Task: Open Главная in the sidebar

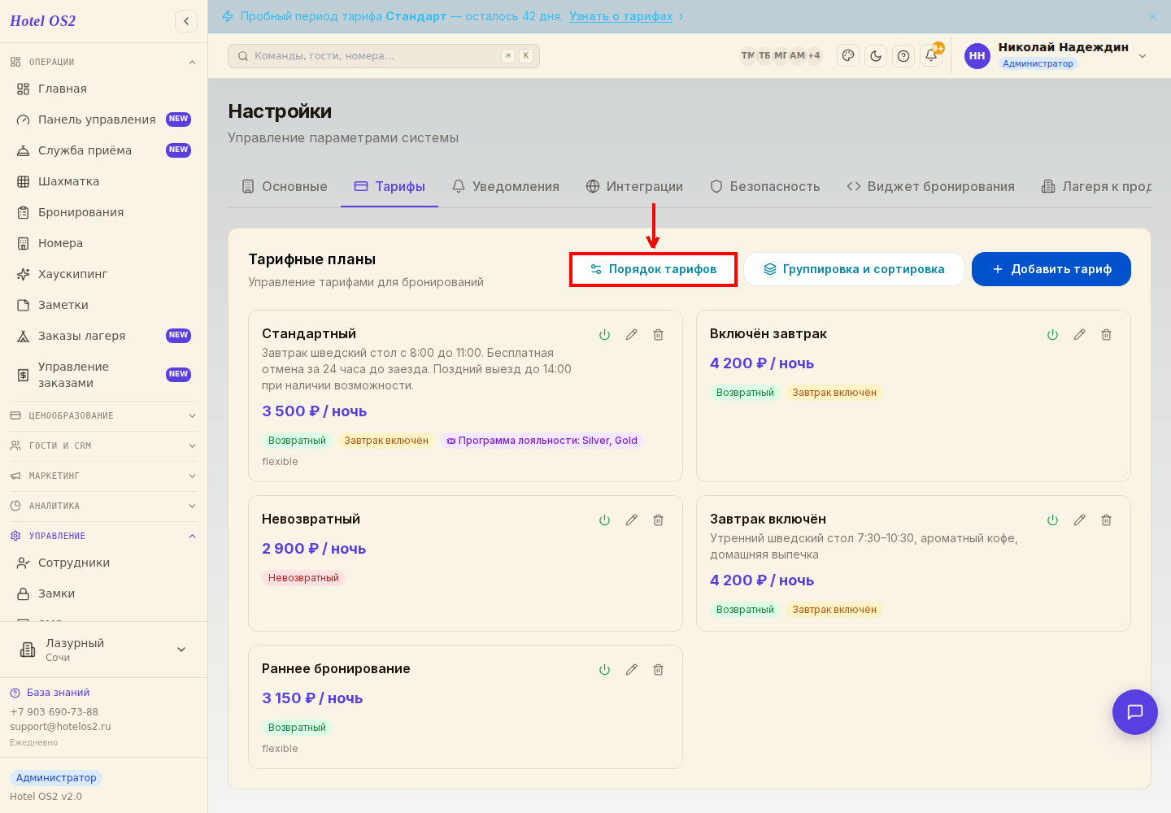Action: click(x=103, y=89)
